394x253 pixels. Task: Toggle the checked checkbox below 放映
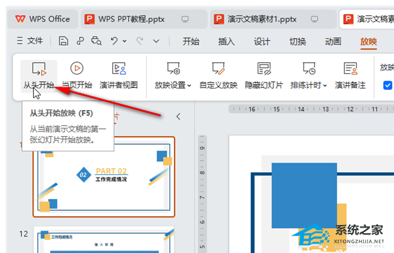[388, 85]
